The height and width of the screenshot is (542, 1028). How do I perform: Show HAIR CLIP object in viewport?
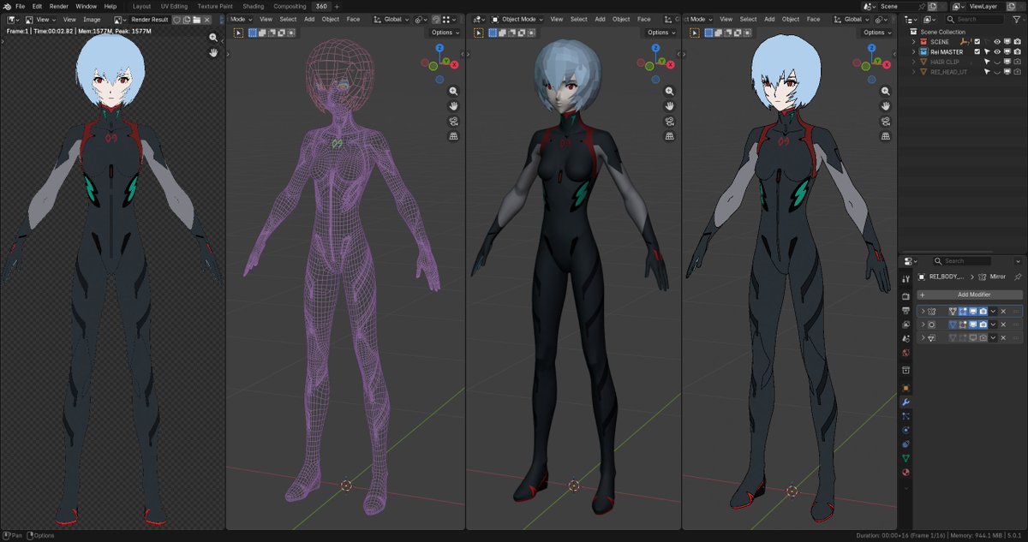(996, 62)
